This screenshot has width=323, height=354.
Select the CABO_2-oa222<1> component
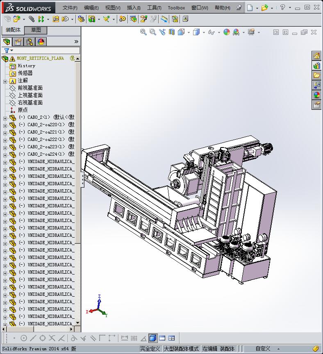pyautogui.click(x=46, y=139)
